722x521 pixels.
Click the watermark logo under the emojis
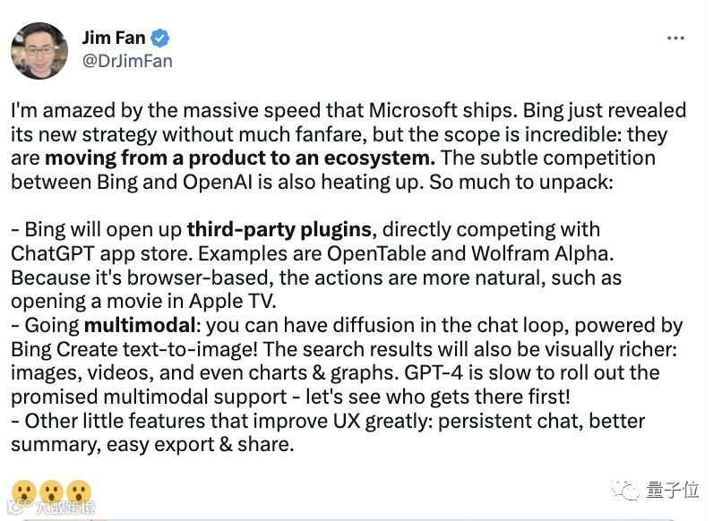click(x=52, y=508)
